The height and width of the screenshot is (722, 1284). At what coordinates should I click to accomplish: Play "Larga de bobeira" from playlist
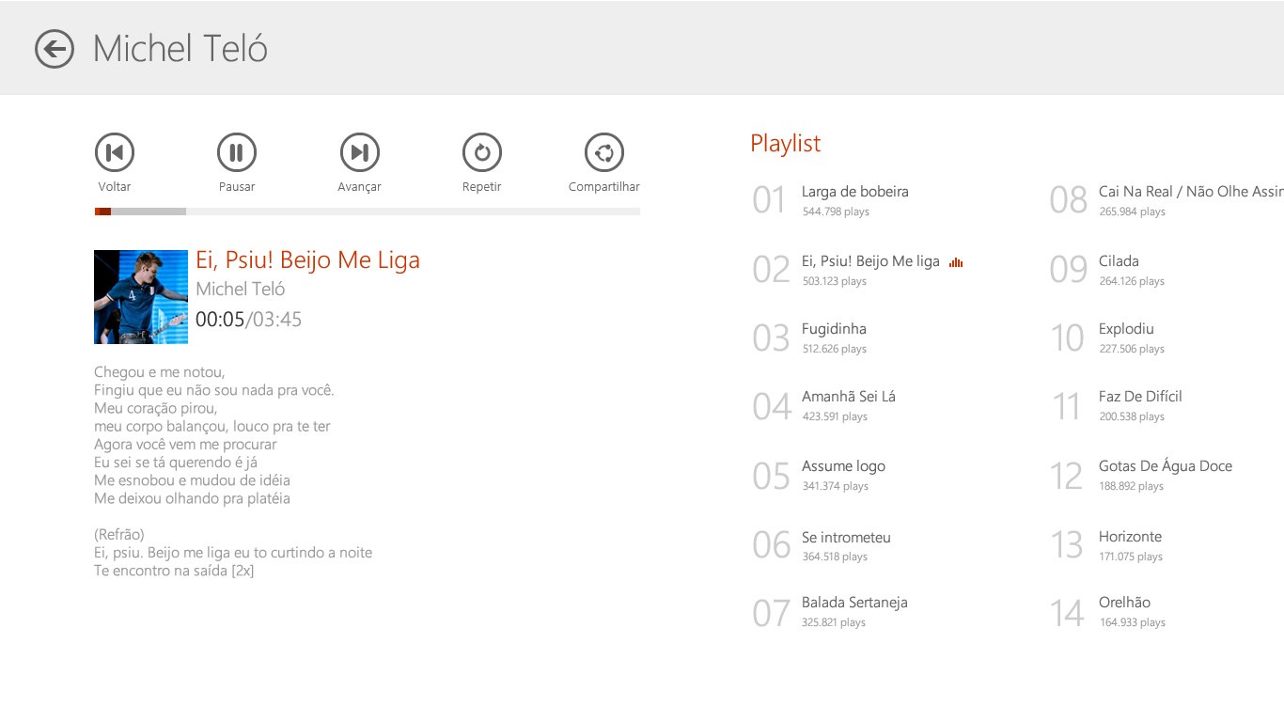(x=854, y=192)
